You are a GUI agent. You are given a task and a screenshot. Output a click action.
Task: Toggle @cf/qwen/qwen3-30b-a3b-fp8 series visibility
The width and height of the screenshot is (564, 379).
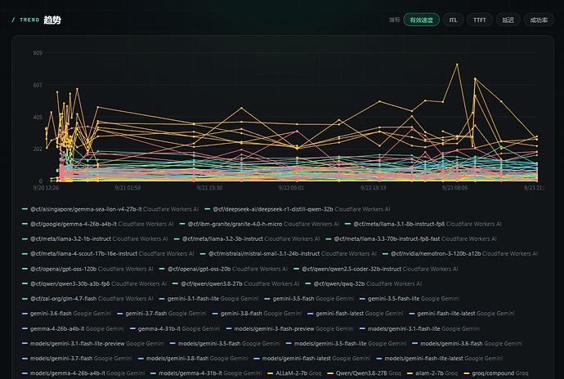pyautogui.click(x=94, y=283)
